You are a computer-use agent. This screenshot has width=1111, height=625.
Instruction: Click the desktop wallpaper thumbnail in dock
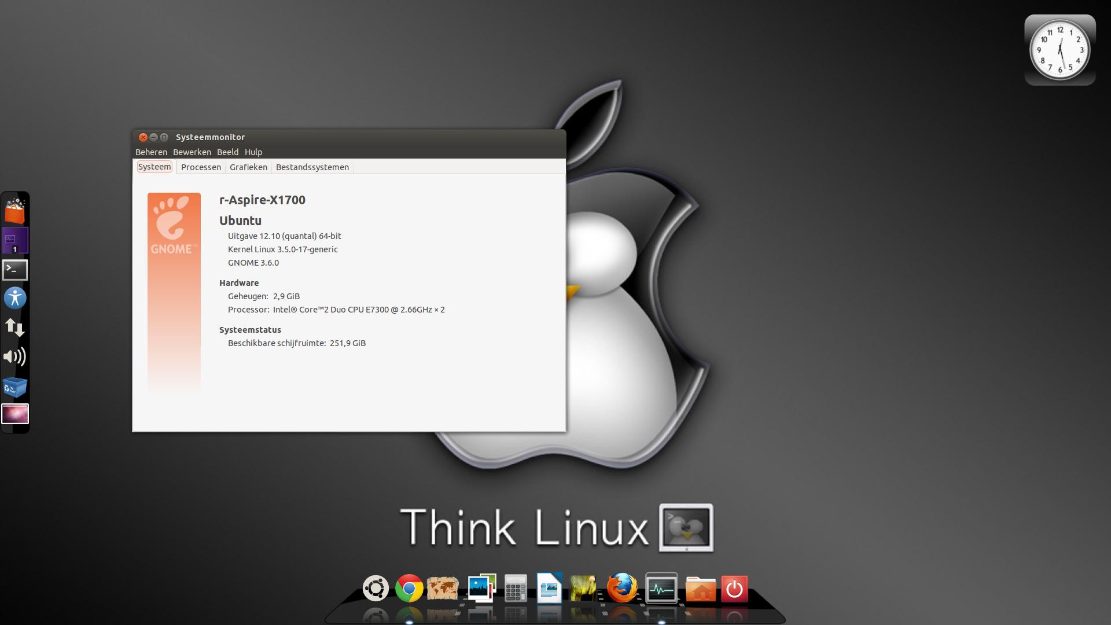pos(15,414)
